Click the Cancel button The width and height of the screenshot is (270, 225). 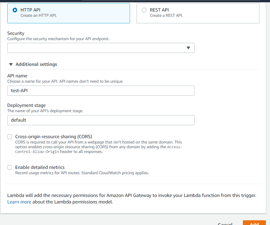pos(225,224)
